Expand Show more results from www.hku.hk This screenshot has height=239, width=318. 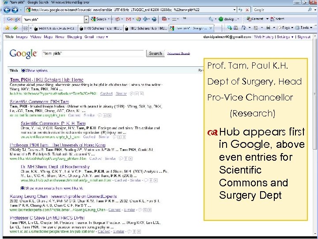click(52, 188)
